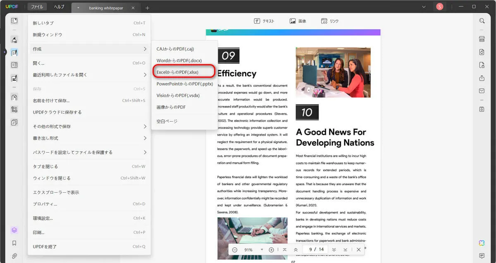Close the page navigation bar
The height and width of the screenshot is (263, 496).
[x=358, y=250]
